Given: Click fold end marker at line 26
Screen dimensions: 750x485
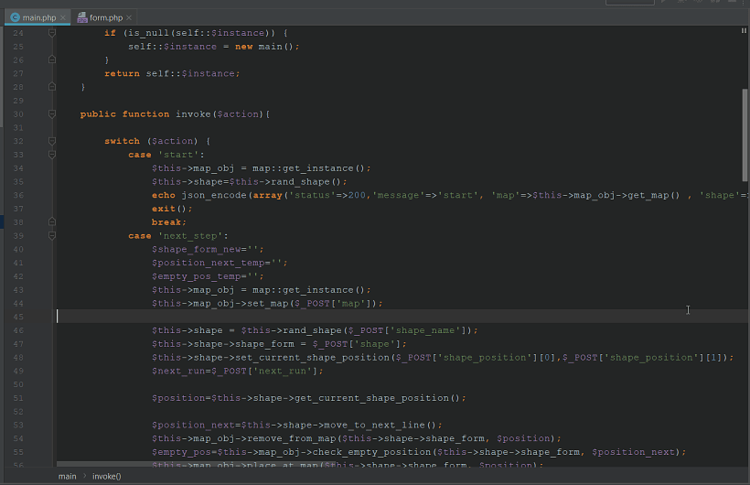Looking at the screenshot, I should pos(52,60).
